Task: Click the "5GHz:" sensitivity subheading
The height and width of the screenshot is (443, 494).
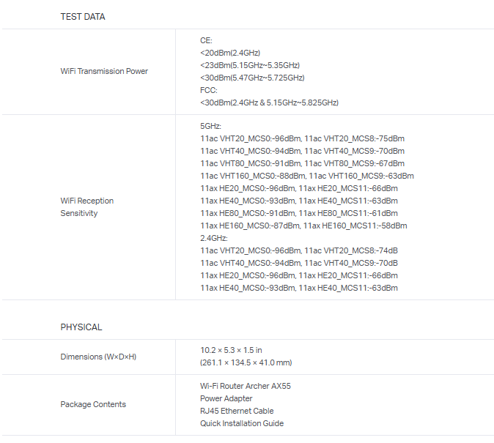Action: (210, 126)
